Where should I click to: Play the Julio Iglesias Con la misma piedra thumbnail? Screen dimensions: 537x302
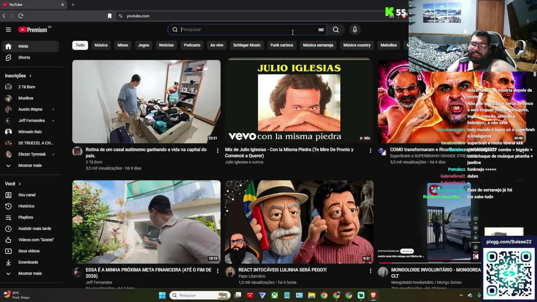click(299, 102)
